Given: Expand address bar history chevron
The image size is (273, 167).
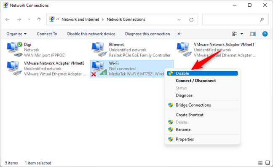Looking at the screenshot, I should pyautogui.click(x=179, y=20).
